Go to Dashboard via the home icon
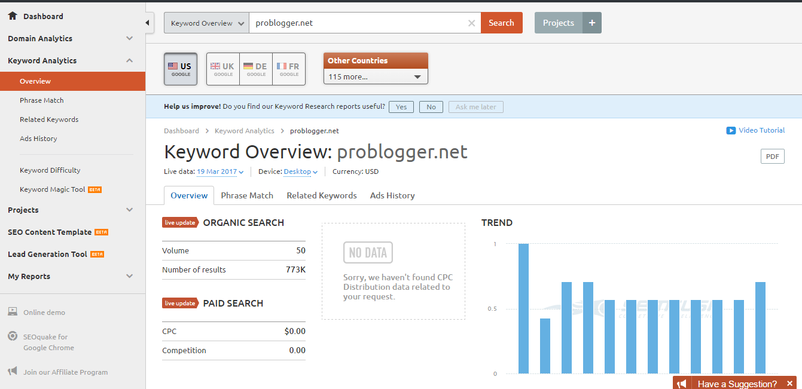This screenshot has height=389, width=802. [x=13, y=16]
